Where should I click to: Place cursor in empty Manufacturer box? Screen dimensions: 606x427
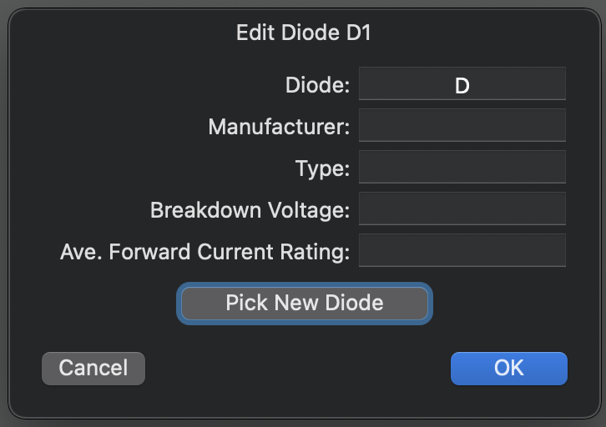tap(462, 126)
